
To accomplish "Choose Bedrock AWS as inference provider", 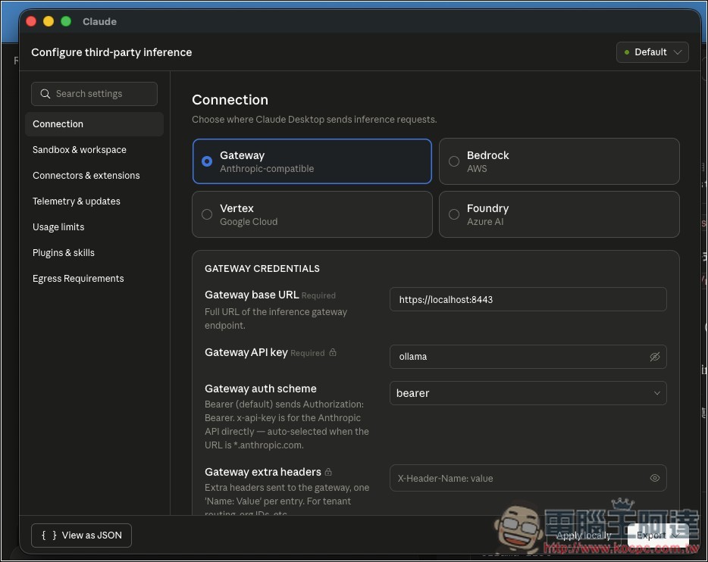I will click(x=454, y=161).
